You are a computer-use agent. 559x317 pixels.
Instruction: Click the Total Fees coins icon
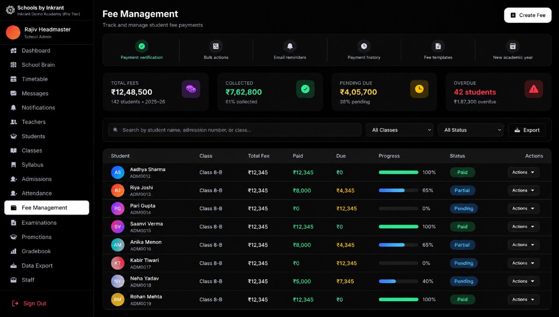click(191, 89)
